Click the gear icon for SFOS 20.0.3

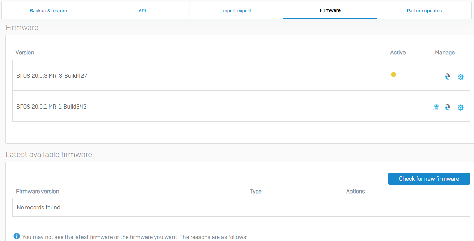pyautogui.click(x=461, y=77)
